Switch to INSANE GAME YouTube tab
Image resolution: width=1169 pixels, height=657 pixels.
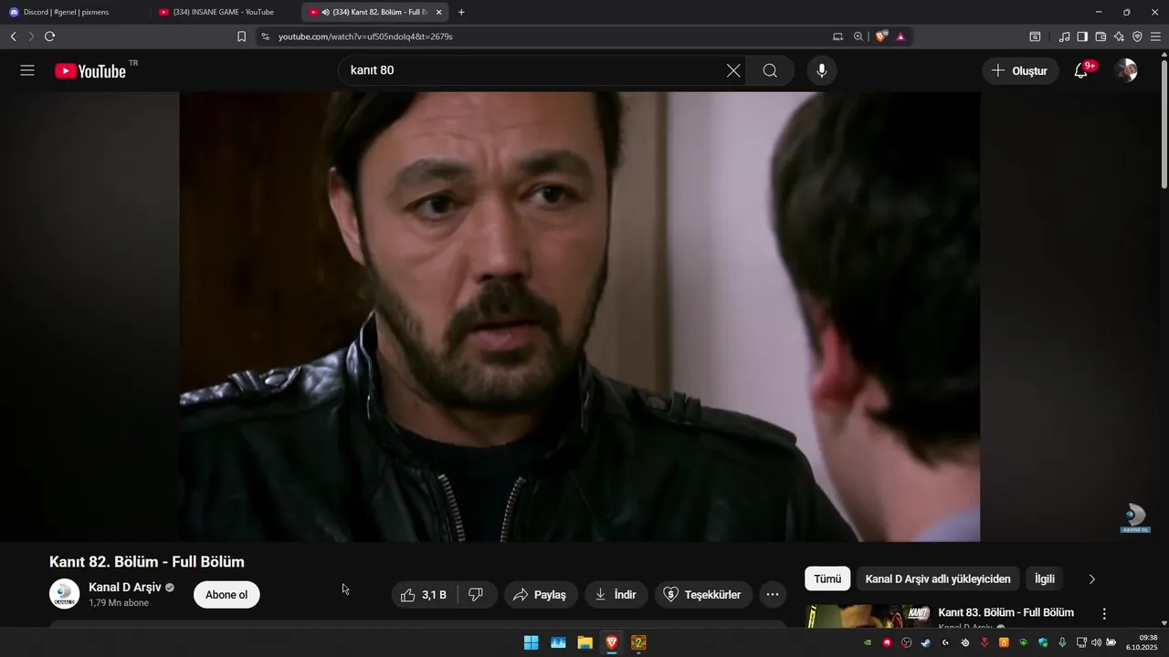pos(224,12)
